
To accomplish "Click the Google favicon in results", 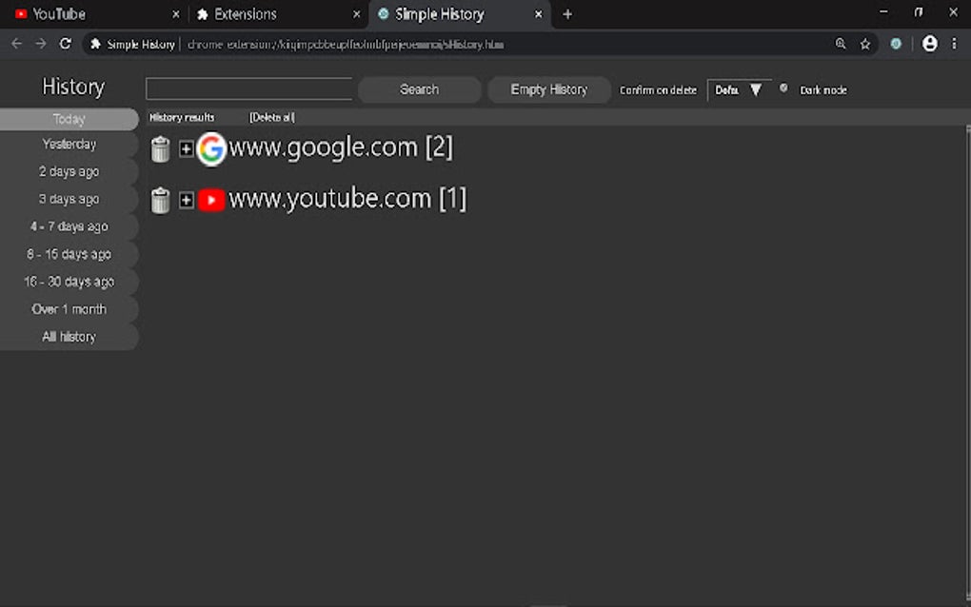I will pyautogui.click(x=211, y=149).
